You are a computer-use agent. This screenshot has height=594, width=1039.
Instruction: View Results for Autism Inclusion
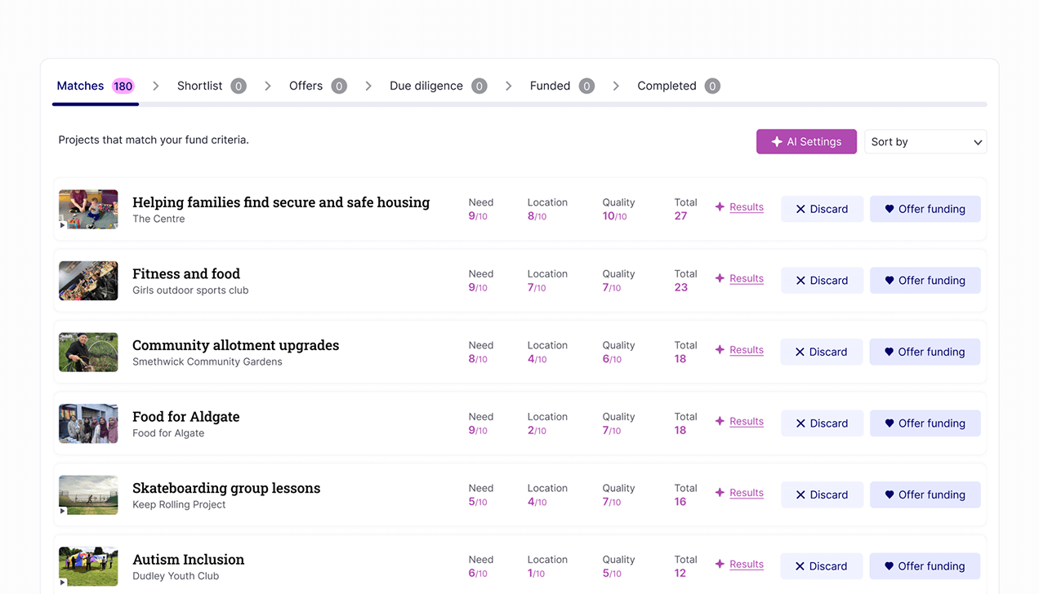click(747, 564)
